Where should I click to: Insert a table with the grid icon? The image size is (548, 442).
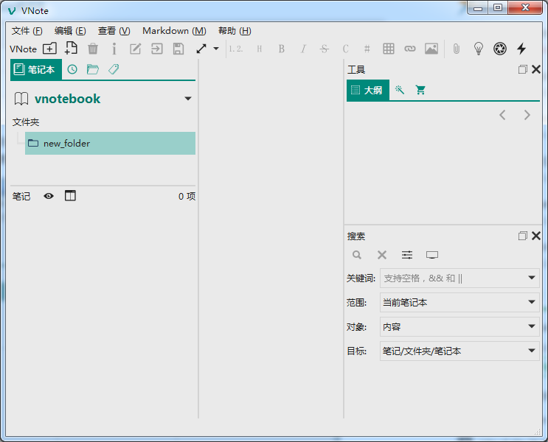[x=388, y=49]
